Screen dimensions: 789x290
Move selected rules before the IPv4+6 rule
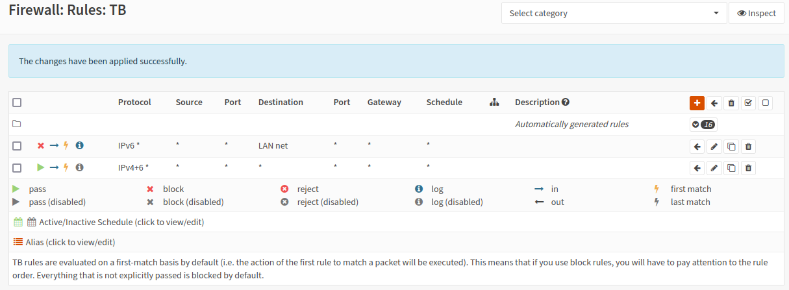(x=697, y=168)
